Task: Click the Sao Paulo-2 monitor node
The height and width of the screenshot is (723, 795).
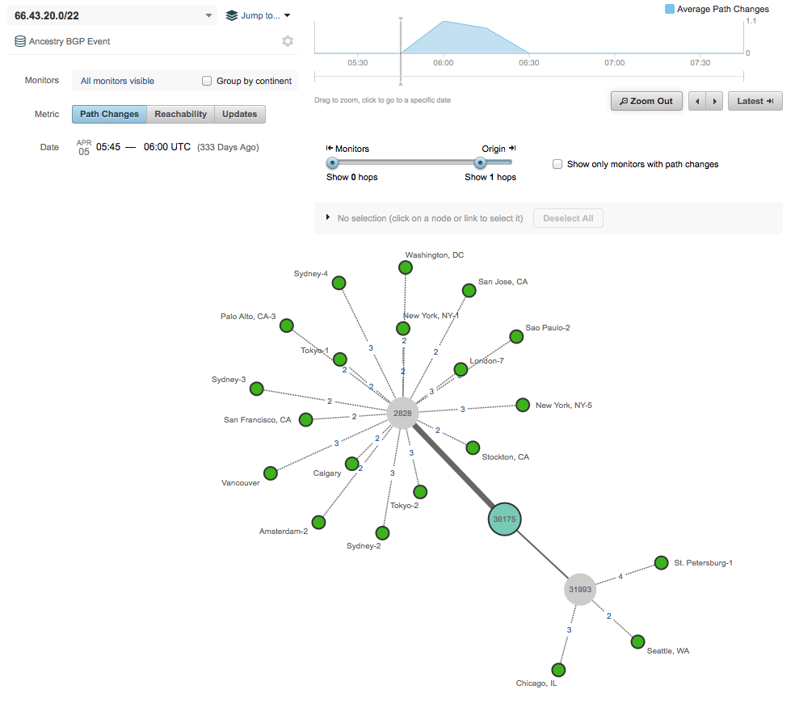Action: pos(515,337)
